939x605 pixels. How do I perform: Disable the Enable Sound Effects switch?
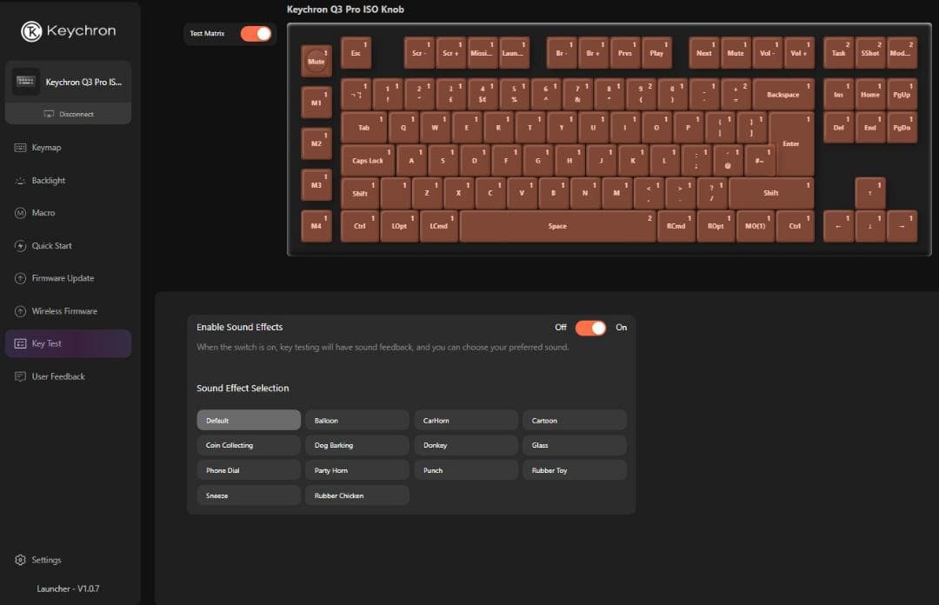point(590,329)
